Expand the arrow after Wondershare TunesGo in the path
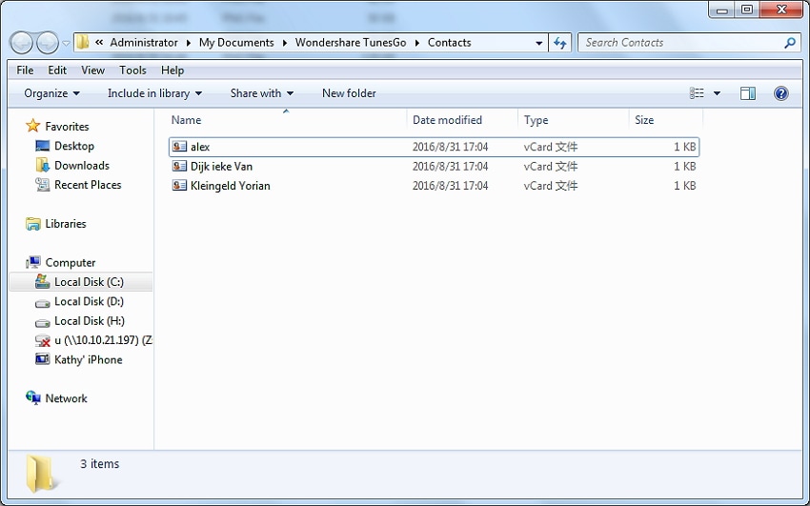The image size is (810, 506). [x=416, y=43]
